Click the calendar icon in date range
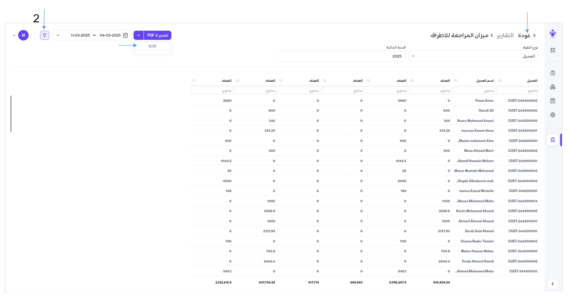Viewport: 572px width, 302px height. click(x=125, y=35)
